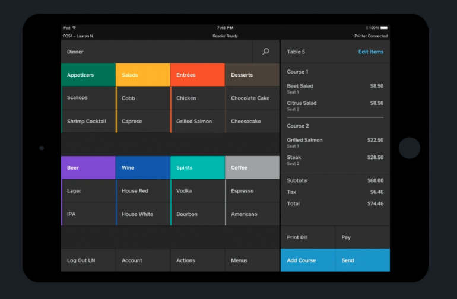The height and width of the screenshot is (299, 457).
Task: Open the Pay option
Action: tap(362, 237)
